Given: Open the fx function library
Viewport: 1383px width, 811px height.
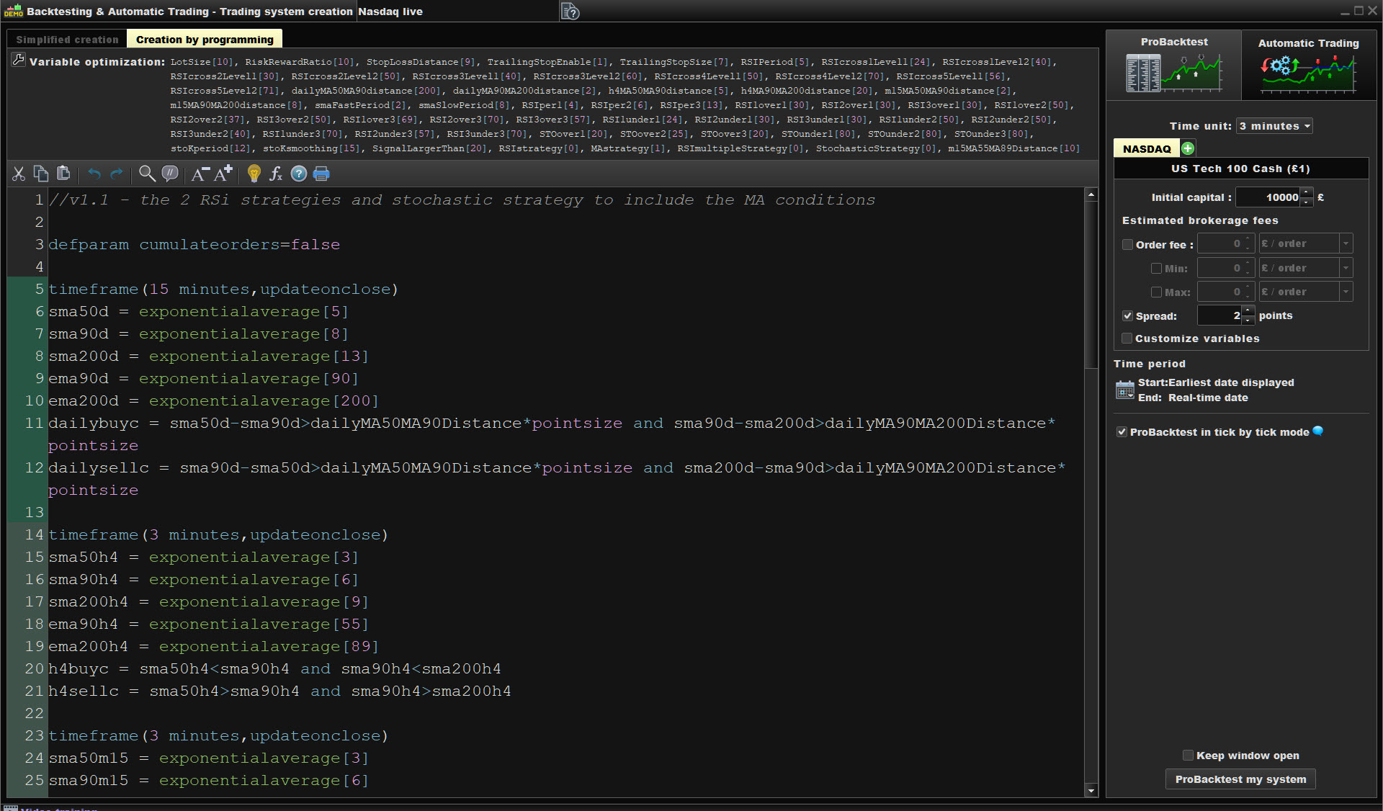Looking at the screenshot, I should point(276,174).
